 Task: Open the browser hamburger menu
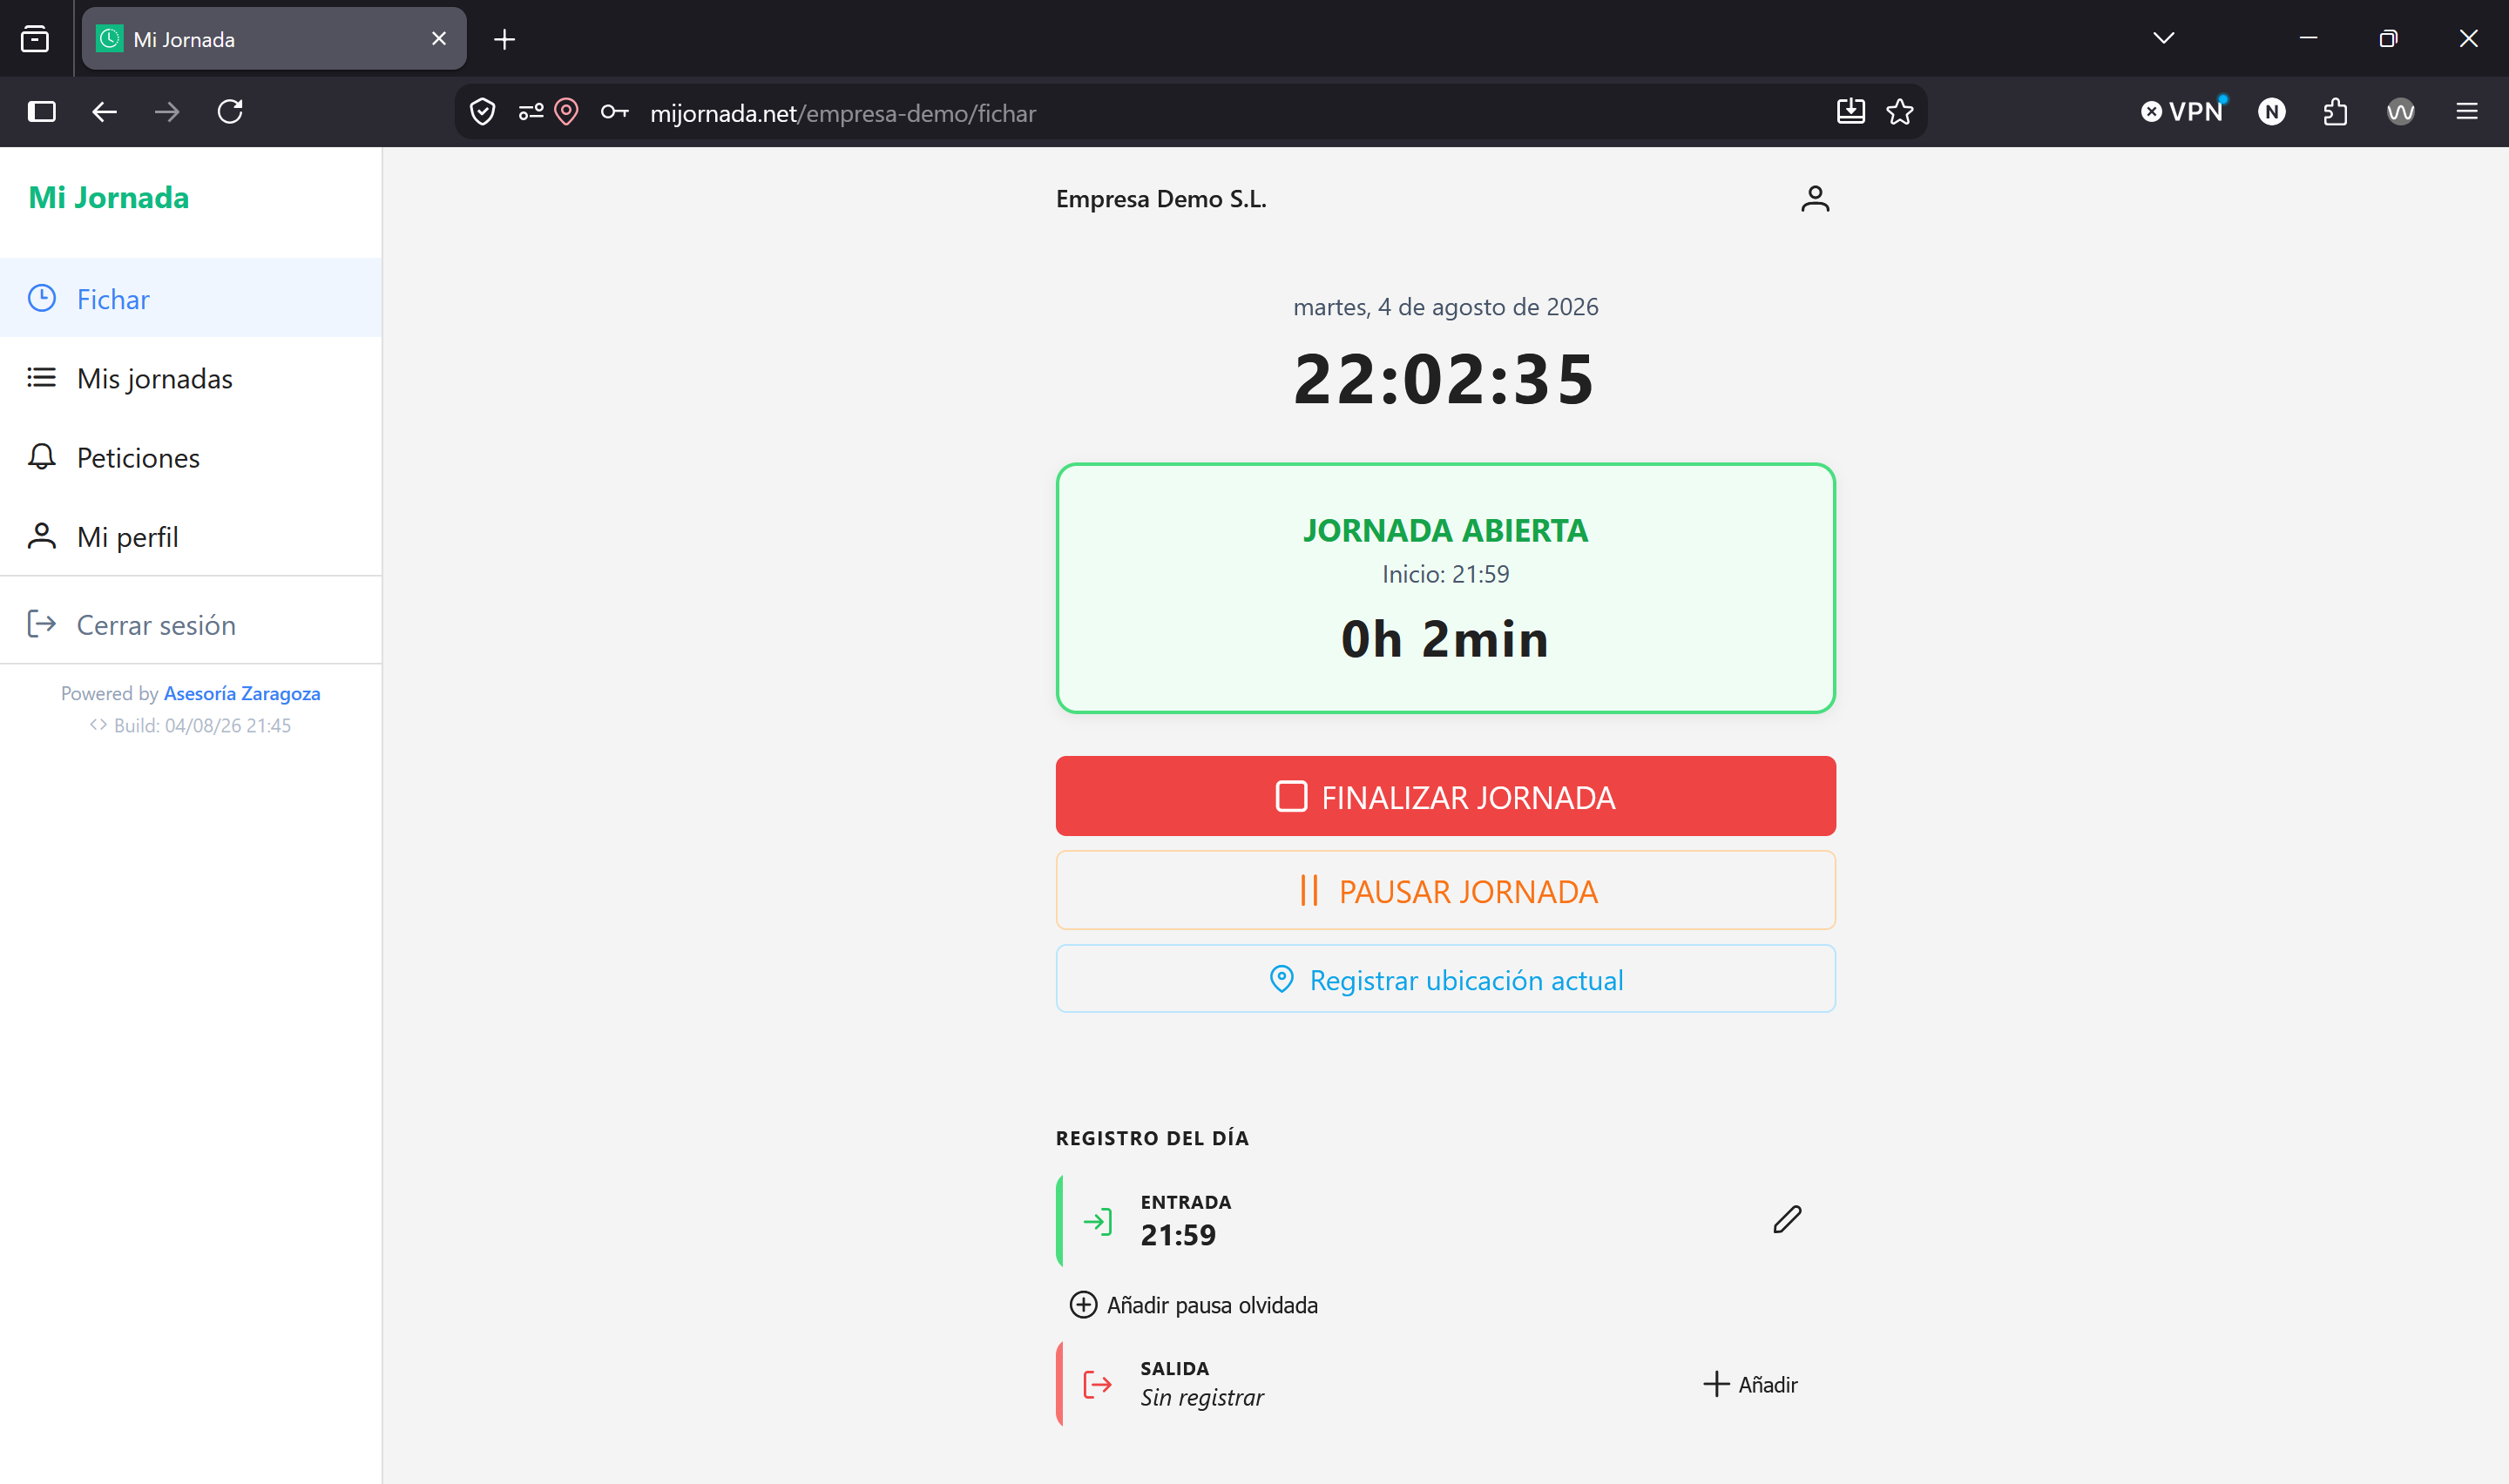(x=2466, y=112)
